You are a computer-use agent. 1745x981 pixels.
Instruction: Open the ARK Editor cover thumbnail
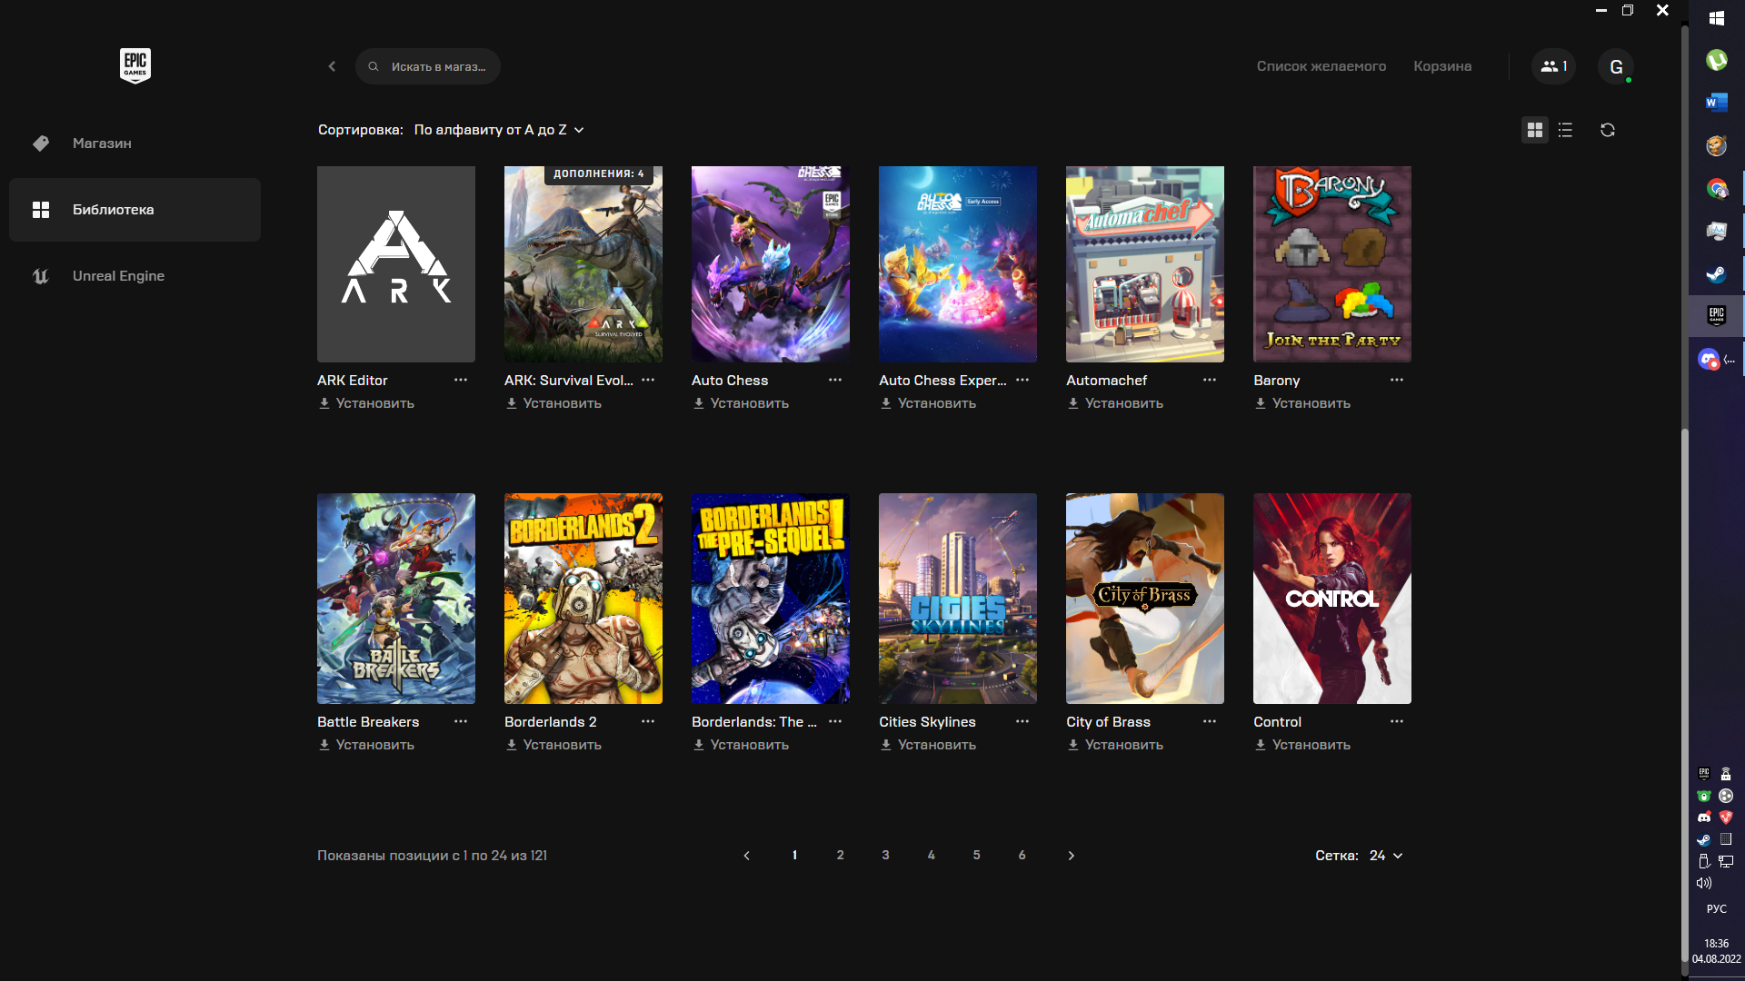pyautogui.click(x=396, y=264)
